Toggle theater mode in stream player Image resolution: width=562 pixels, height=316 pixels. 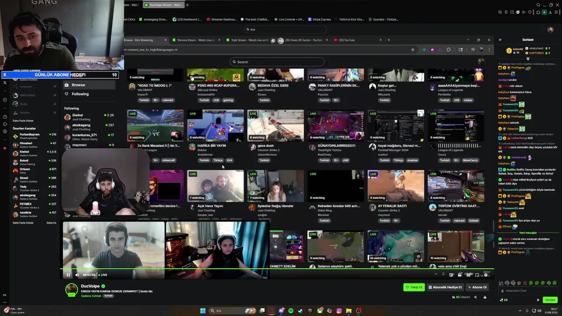point(468,275)
